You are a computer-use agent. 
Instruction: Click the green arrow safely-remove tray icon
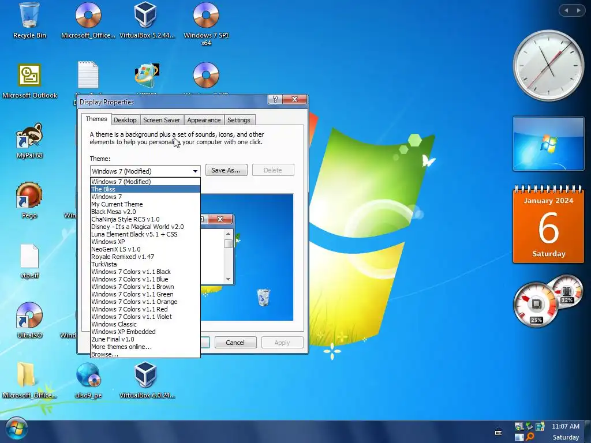(530, 426)
